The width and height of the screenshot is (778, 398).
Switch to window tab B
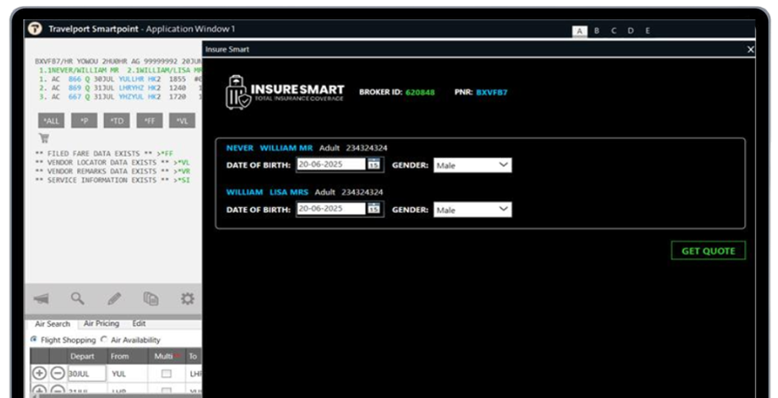(597, 31)
